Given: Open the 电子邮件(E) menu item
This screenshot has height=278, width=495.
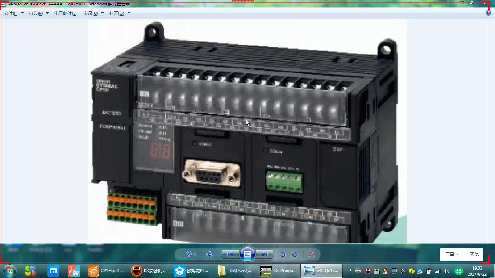Looking at the screenshot, I should [65, 13].
